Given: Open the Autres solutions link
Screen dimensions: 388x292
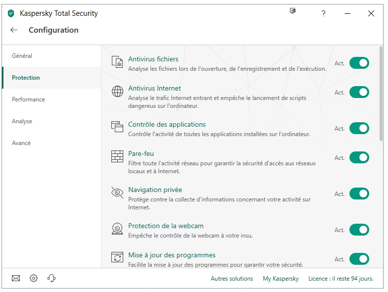Looking at the screenshot, I should pyautogui.click(x=232, y=279).
